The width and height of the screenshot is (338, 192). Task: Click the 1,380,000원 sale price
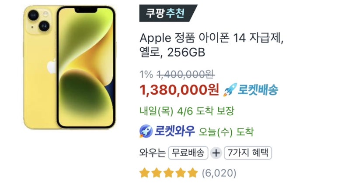[x=179, y=90]
